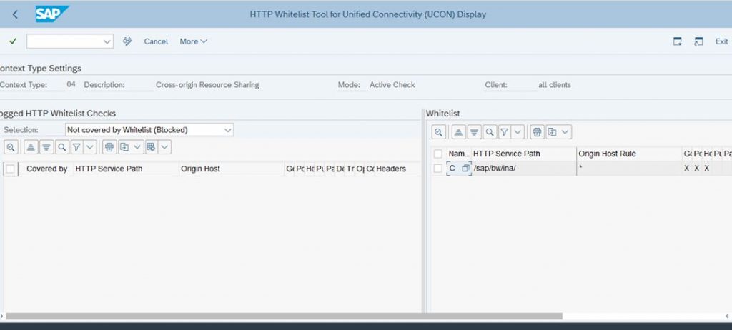Viewport: 732px width, 330px height.
Task: Click Find icon in Whitelist toolbar
Action: click(490, 133)
